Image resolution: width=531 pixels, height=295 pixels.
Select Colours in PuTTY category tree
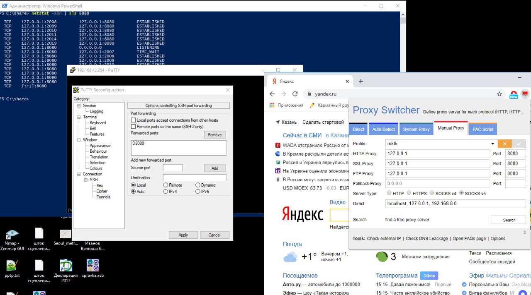pyautogui.click(x=96, y=168)
